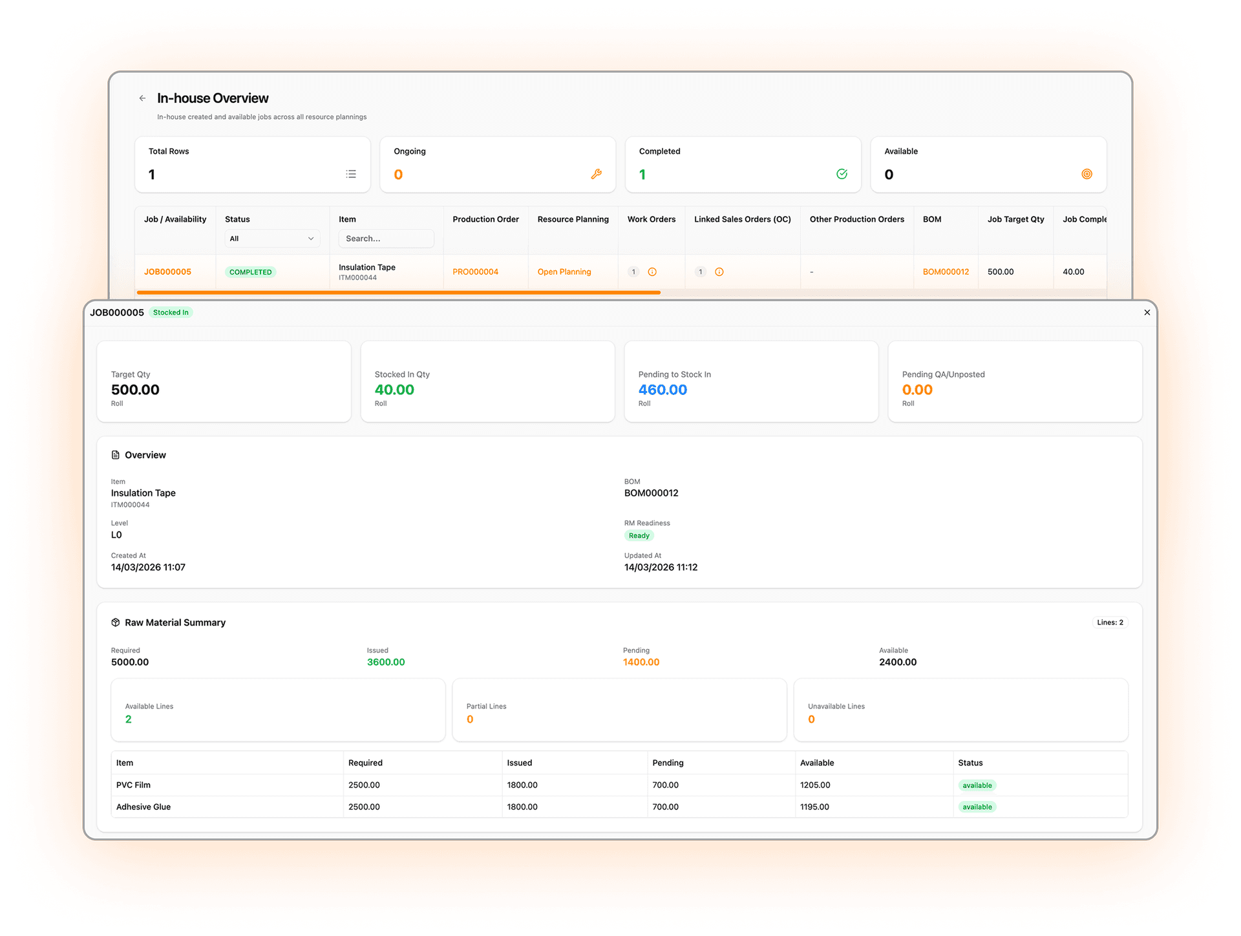The height and width of the screenshot is (936, 1241).
Task: Click the list icon in Total Rows card
Action: [351, 174]
